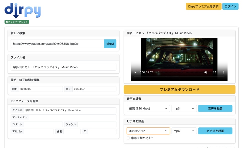Enter fullscreen on the video player

point(214,72)
